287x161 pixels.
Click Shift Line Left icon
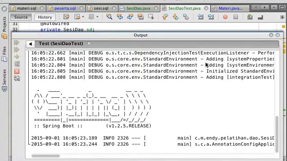click(200, 17)
